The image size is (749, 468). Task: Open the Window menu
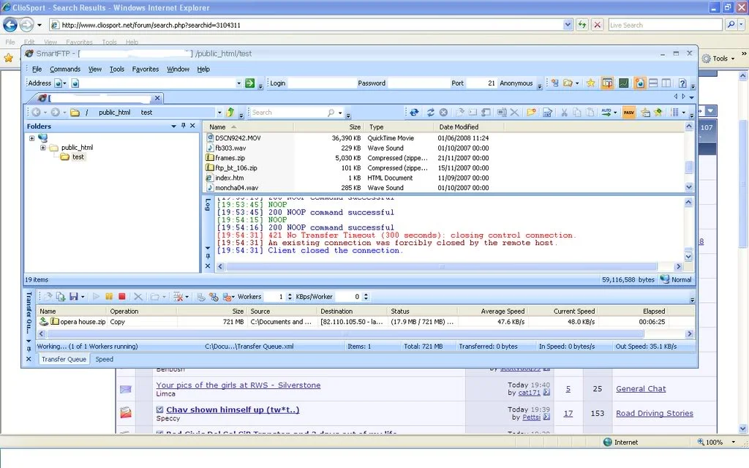pyautogui.click(x=178, y=69)
